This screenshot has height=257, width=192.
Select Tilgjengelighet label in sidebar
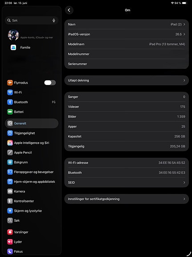(25, 133)
